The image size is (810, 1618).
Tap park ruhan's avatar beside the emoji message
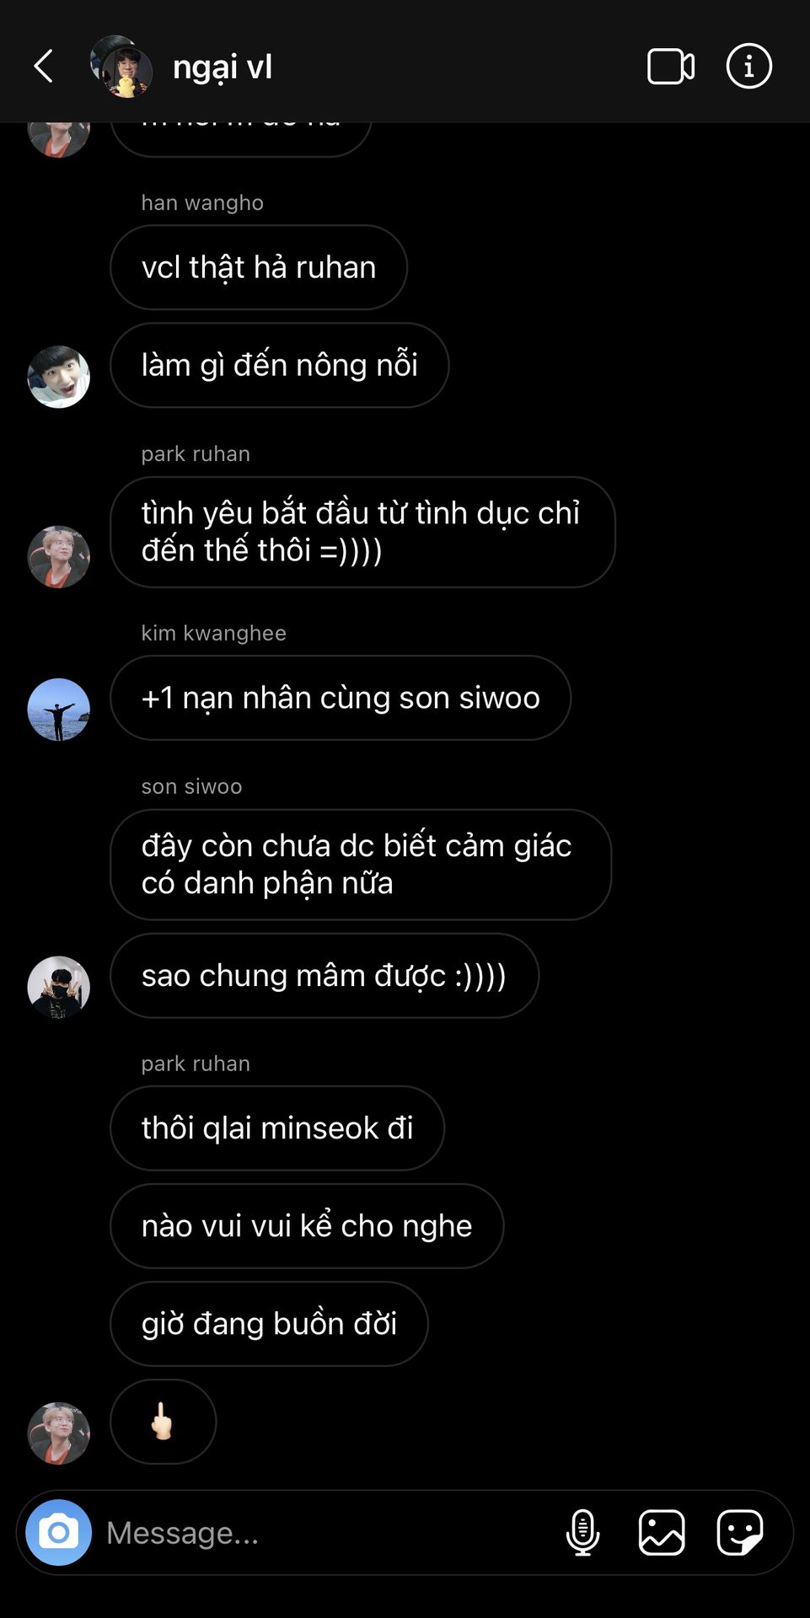[59, 1433]
